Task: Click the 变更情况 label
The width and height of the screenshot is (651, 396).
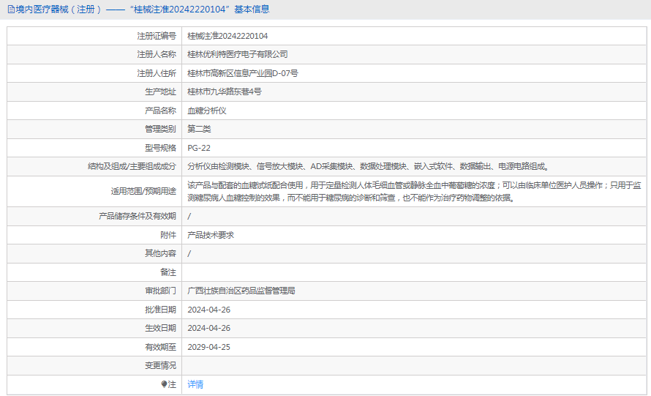Action: point(160,366)
